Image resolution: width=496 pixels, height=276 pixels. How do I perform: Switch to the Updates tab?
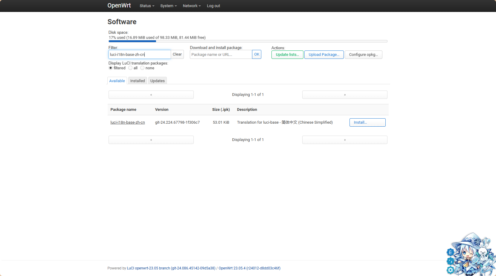(158, 81)
